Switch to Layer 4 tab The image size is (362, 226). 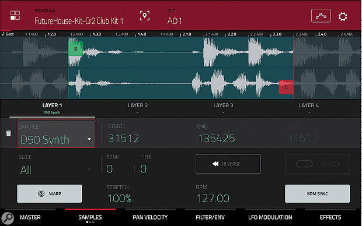tap(309, 108)
